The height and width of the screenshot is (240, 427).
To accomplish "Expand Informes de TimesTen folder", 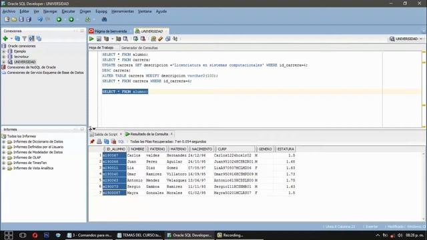I will (4, 163).
